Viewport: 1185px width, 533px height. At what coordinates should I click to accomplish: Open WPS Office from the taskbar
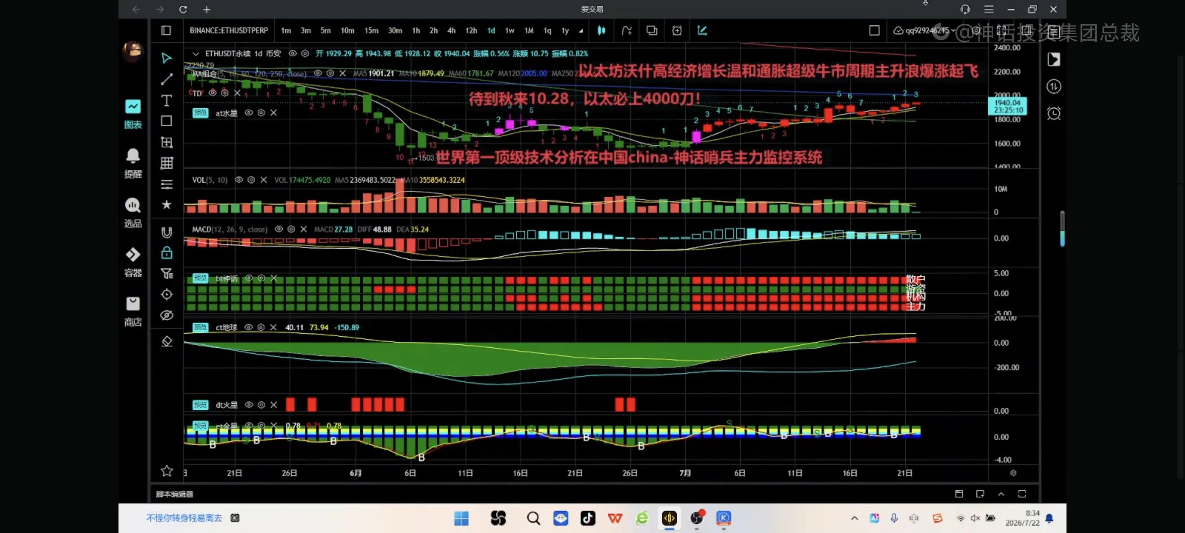coord(615,518)
